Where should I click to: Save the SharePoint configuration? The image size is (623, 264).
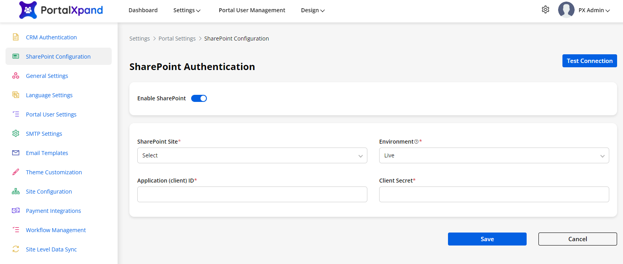tap(487, 239)
